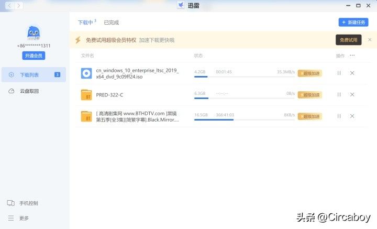
Task: Click the 16.5GB size value
Action: click(201, 115)
